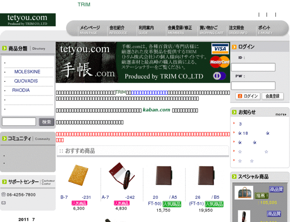Click the ログイン panel orange arrow icon
The image size is (297, 222).
234,47
